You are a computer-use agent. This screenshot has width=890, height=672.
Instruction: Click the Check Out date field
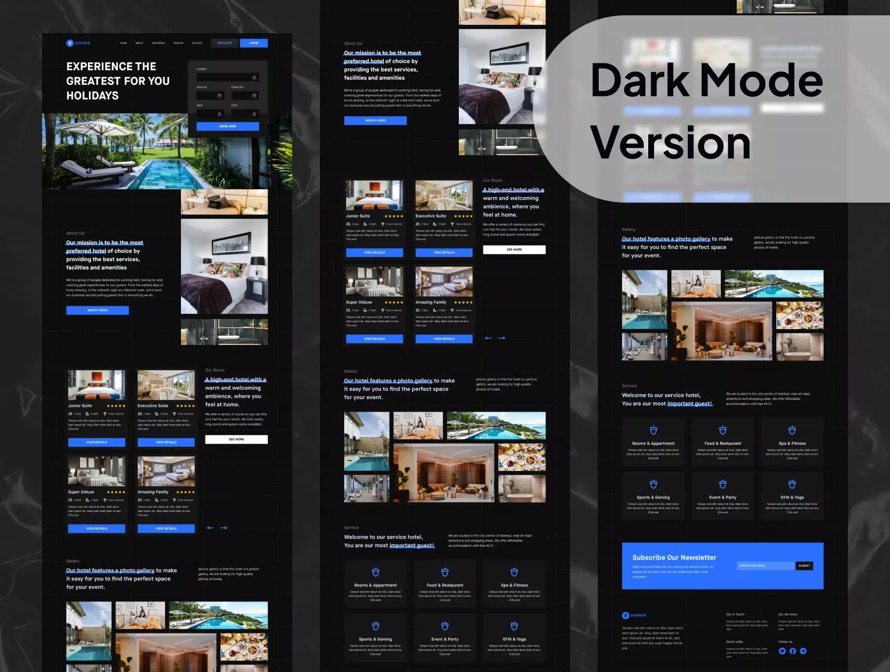click(x=245, y=95)
